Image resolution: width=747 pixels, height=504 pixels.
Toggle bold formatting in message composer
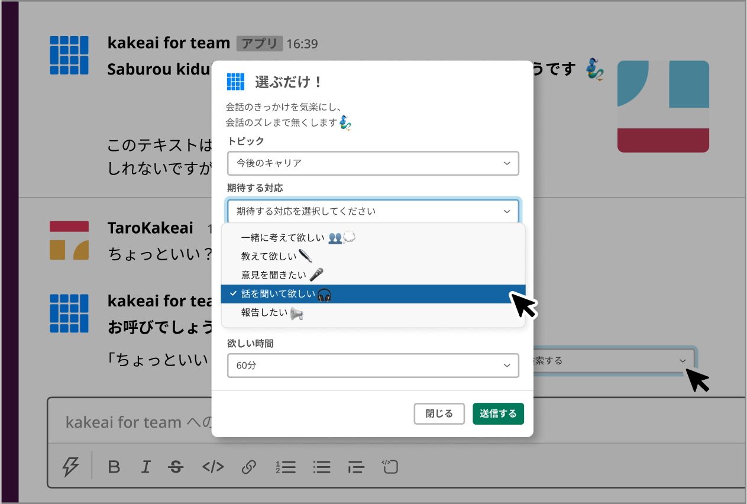point(114,467)
